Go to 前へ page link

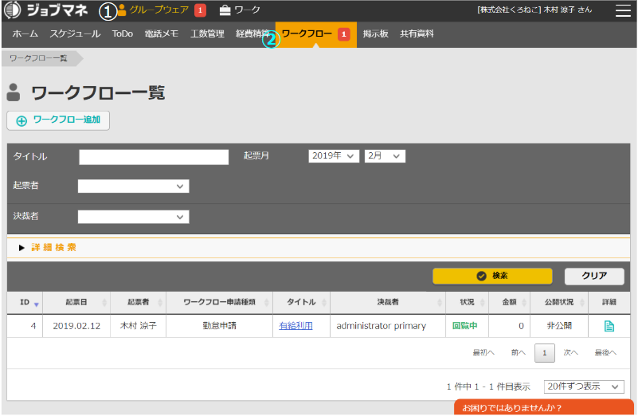(x=519, y=353)
